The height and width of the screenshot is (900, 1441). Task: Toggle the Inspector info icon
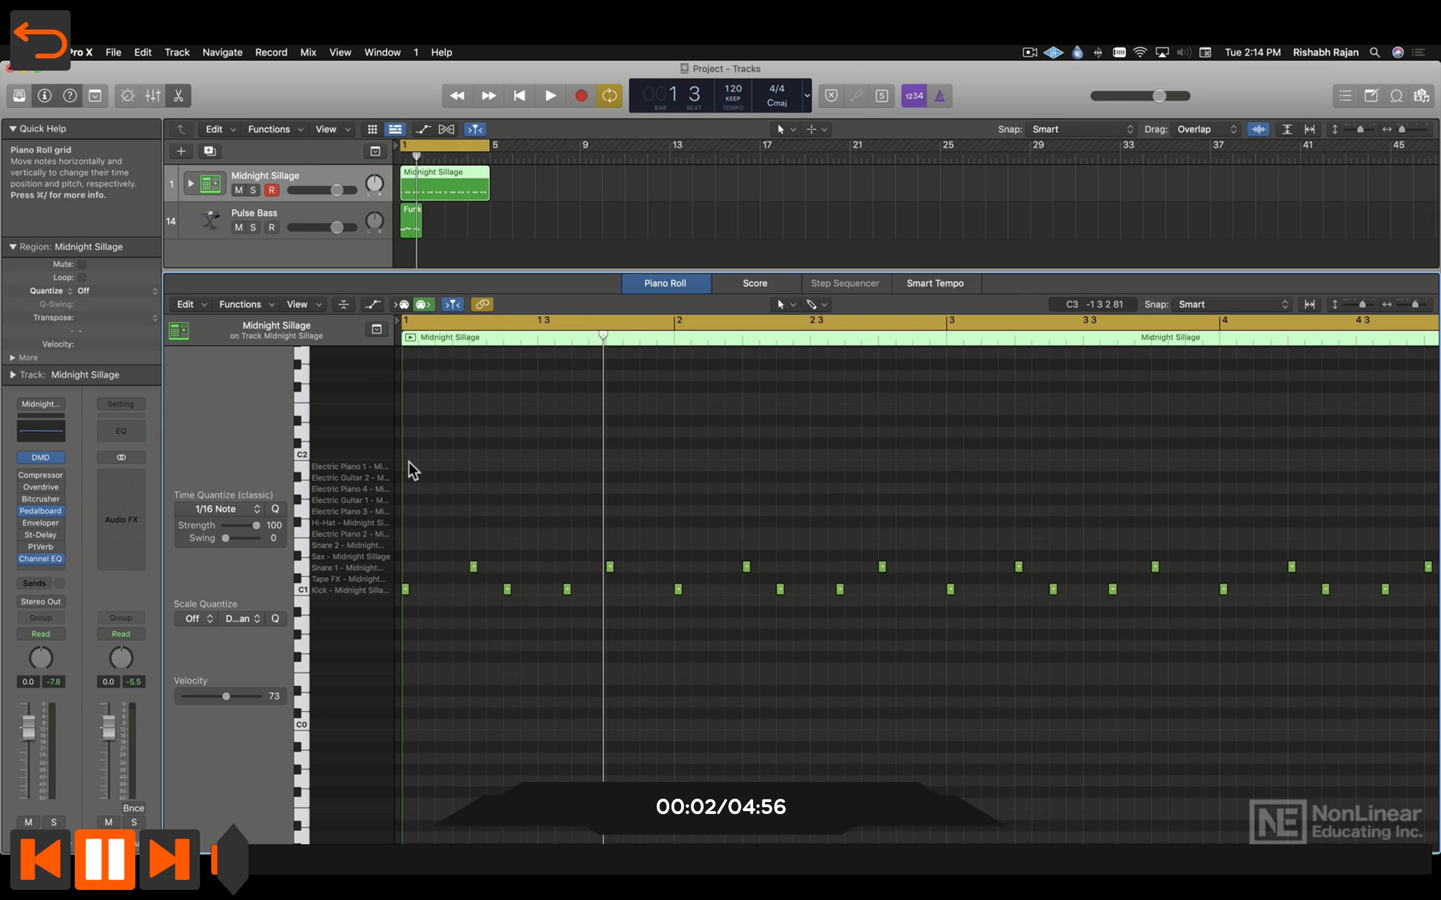pyautogui.click(x=44, y=96)
